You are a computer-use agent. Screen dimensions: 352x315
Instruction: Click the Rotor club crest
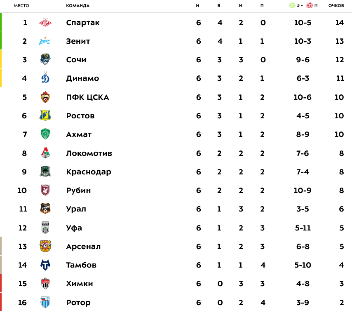pyautogui.click(x=45, y=302)
